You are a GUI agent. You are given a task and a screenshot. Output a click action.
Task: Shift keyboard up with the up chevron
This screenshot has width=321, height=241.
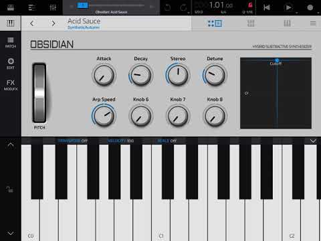pyautogui.click(x=11, y=145)
